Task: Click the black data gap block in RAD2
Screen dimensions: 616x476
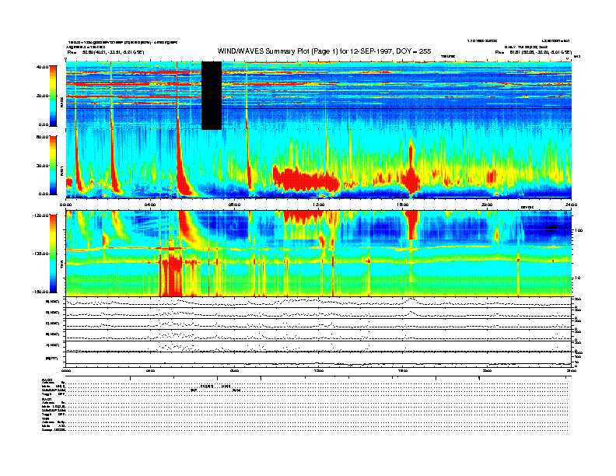Action: 212,96
